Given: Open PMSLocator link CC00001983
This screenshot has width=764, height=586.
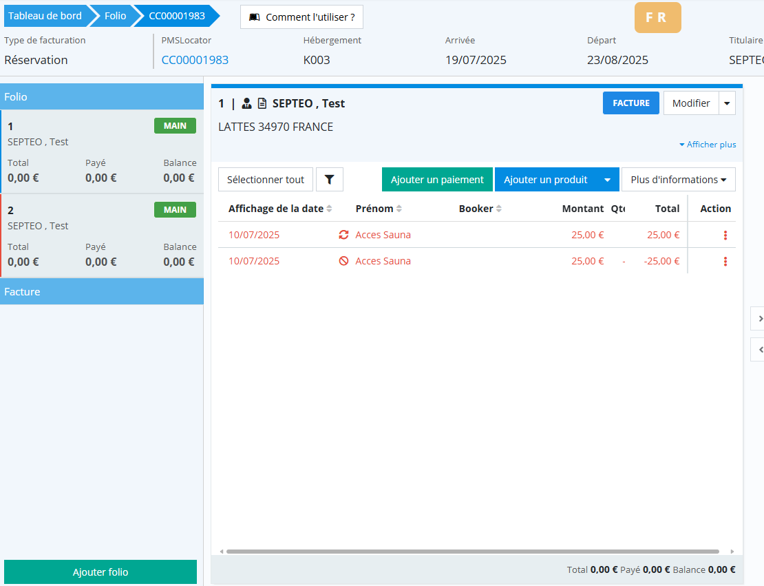Looking at the screenshot, I should 195,60.
